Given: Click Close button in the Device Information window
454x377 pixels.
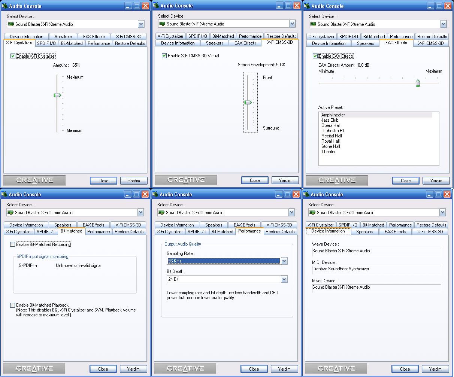Looking at the screenshot, I should point(405,369).
